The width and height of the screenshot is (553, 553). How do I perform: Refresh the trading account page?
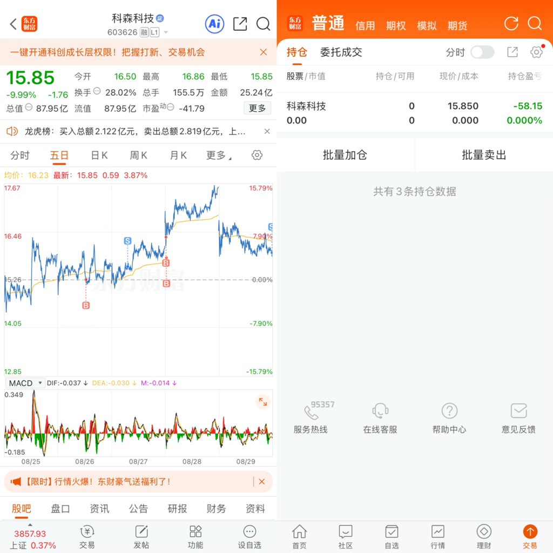click(511, 24)
